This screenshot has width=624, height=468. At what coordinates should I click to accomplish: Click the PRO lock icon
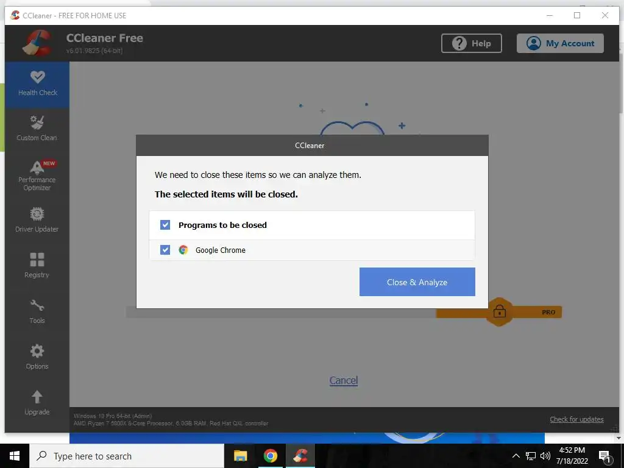(500, 311)
